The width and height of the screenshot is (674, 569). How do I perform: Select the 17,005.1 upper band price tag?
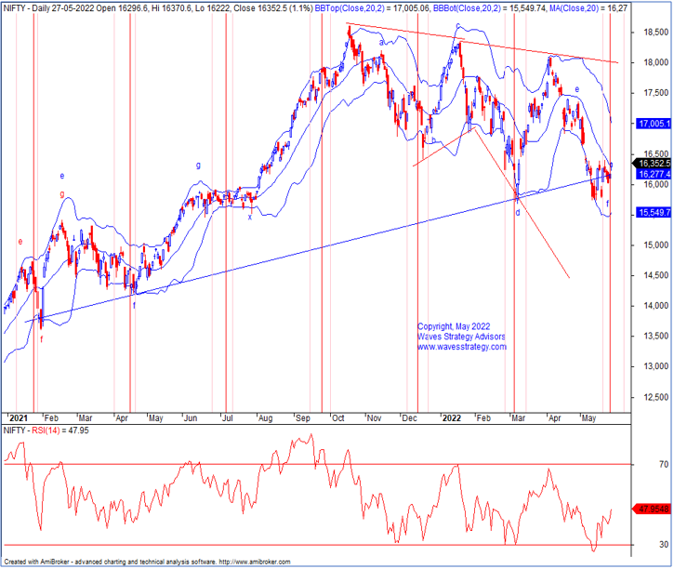click(654, 124)
